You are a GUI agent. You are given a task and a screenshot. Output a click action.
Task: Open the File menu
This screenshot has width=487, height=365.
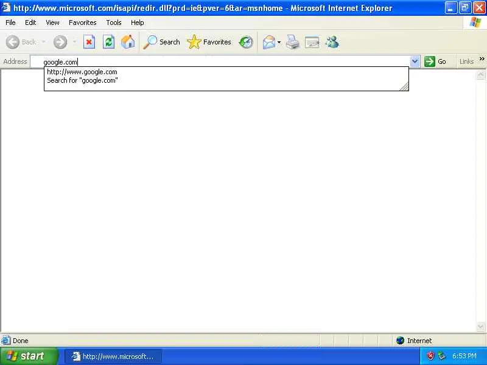coord(10,23)
